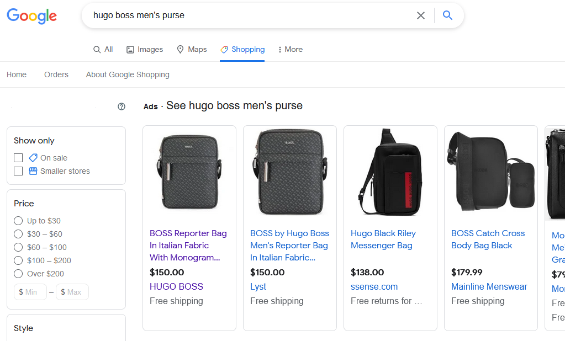
Task: Select Up to $30 price option
Action: coord(18,221)
